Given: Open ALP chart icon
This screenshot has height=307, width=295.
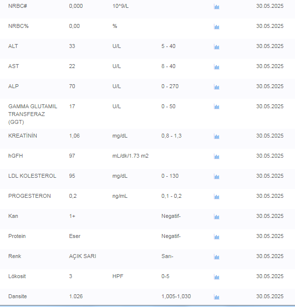Looking at the screenshot, I should tap(217, 87).
